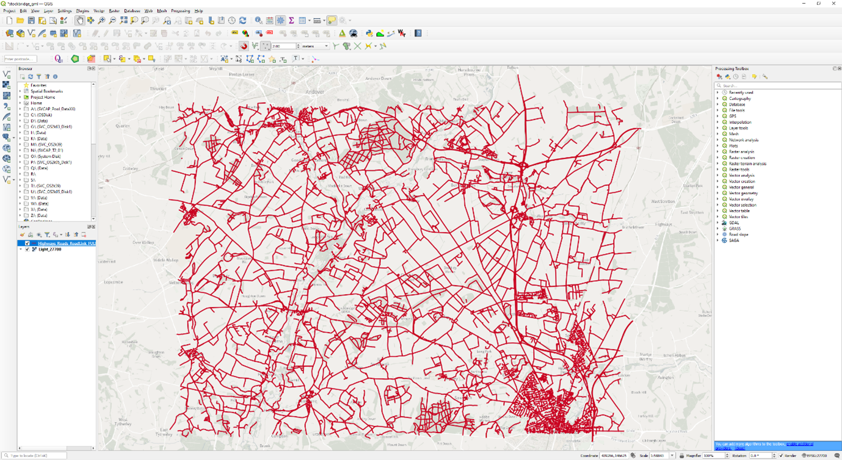Viewport: 842px width, 460px height.
Task: Open the Python console icon
Action: 369,34
